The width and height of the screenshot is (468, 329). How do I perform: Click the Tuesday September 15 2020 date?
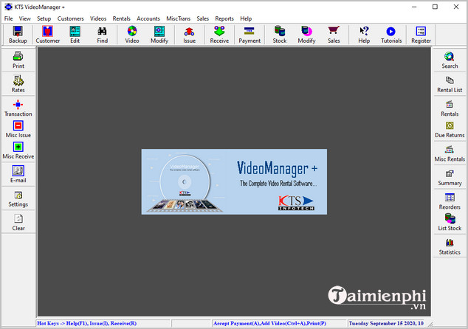tap(386, 323)
